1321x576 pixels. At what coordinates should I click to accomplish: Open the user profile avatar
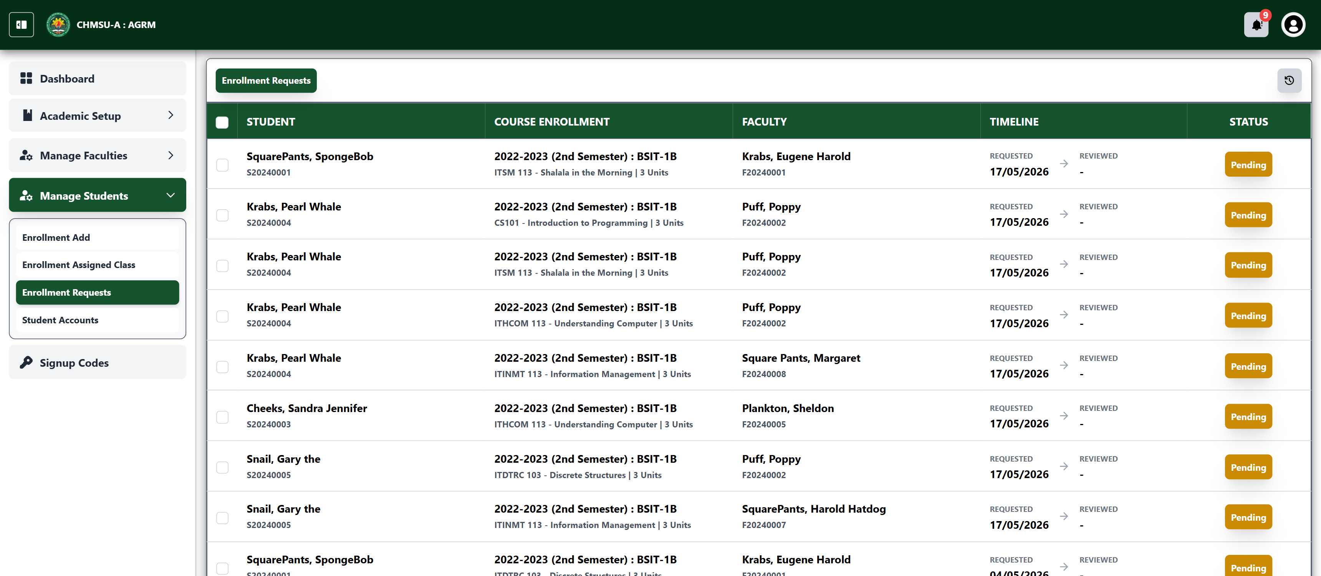coord(1293,25)
